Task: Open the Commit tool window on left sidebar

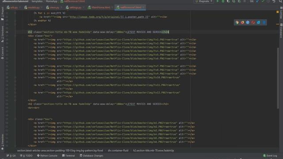Action: 2,53
